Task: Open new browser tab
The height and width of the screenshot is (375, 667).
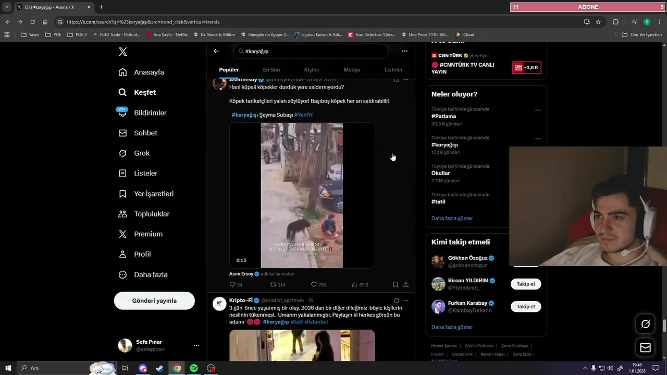Action: tap(101, 7)
